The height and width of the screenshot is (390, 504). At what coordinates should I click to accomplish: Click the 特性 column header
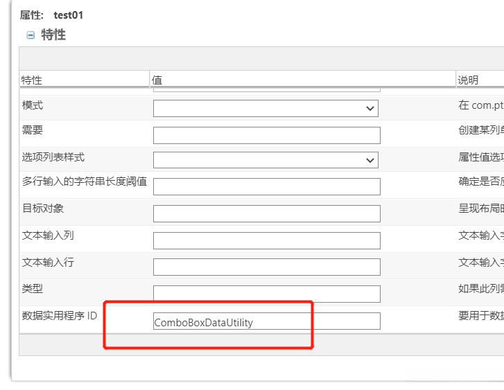tap(32, 80)
